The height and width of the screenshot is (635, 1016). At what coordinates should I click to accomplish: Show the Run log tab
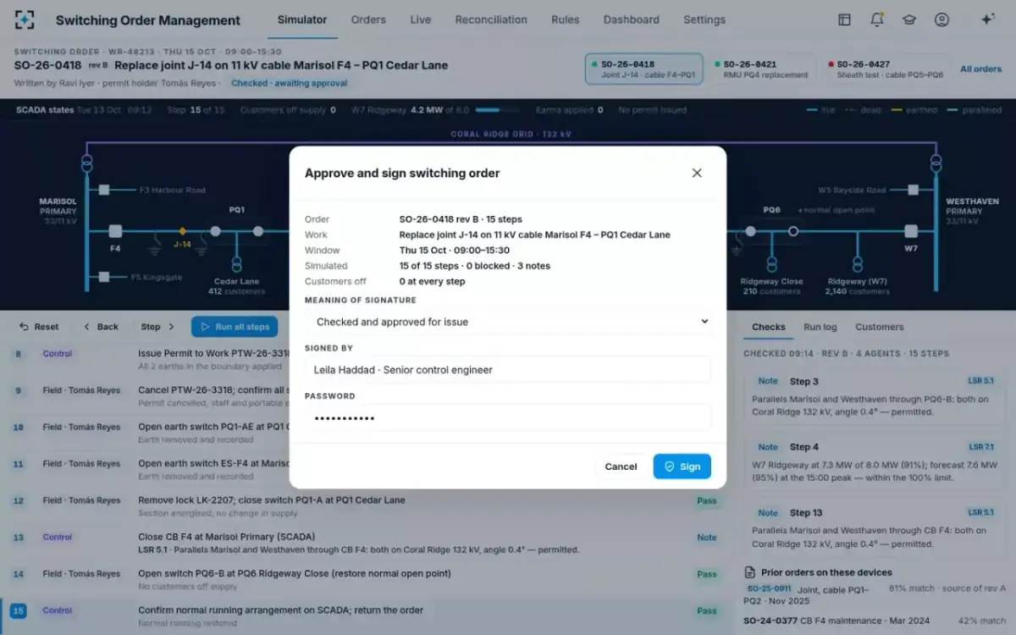[x=820, y=327]
